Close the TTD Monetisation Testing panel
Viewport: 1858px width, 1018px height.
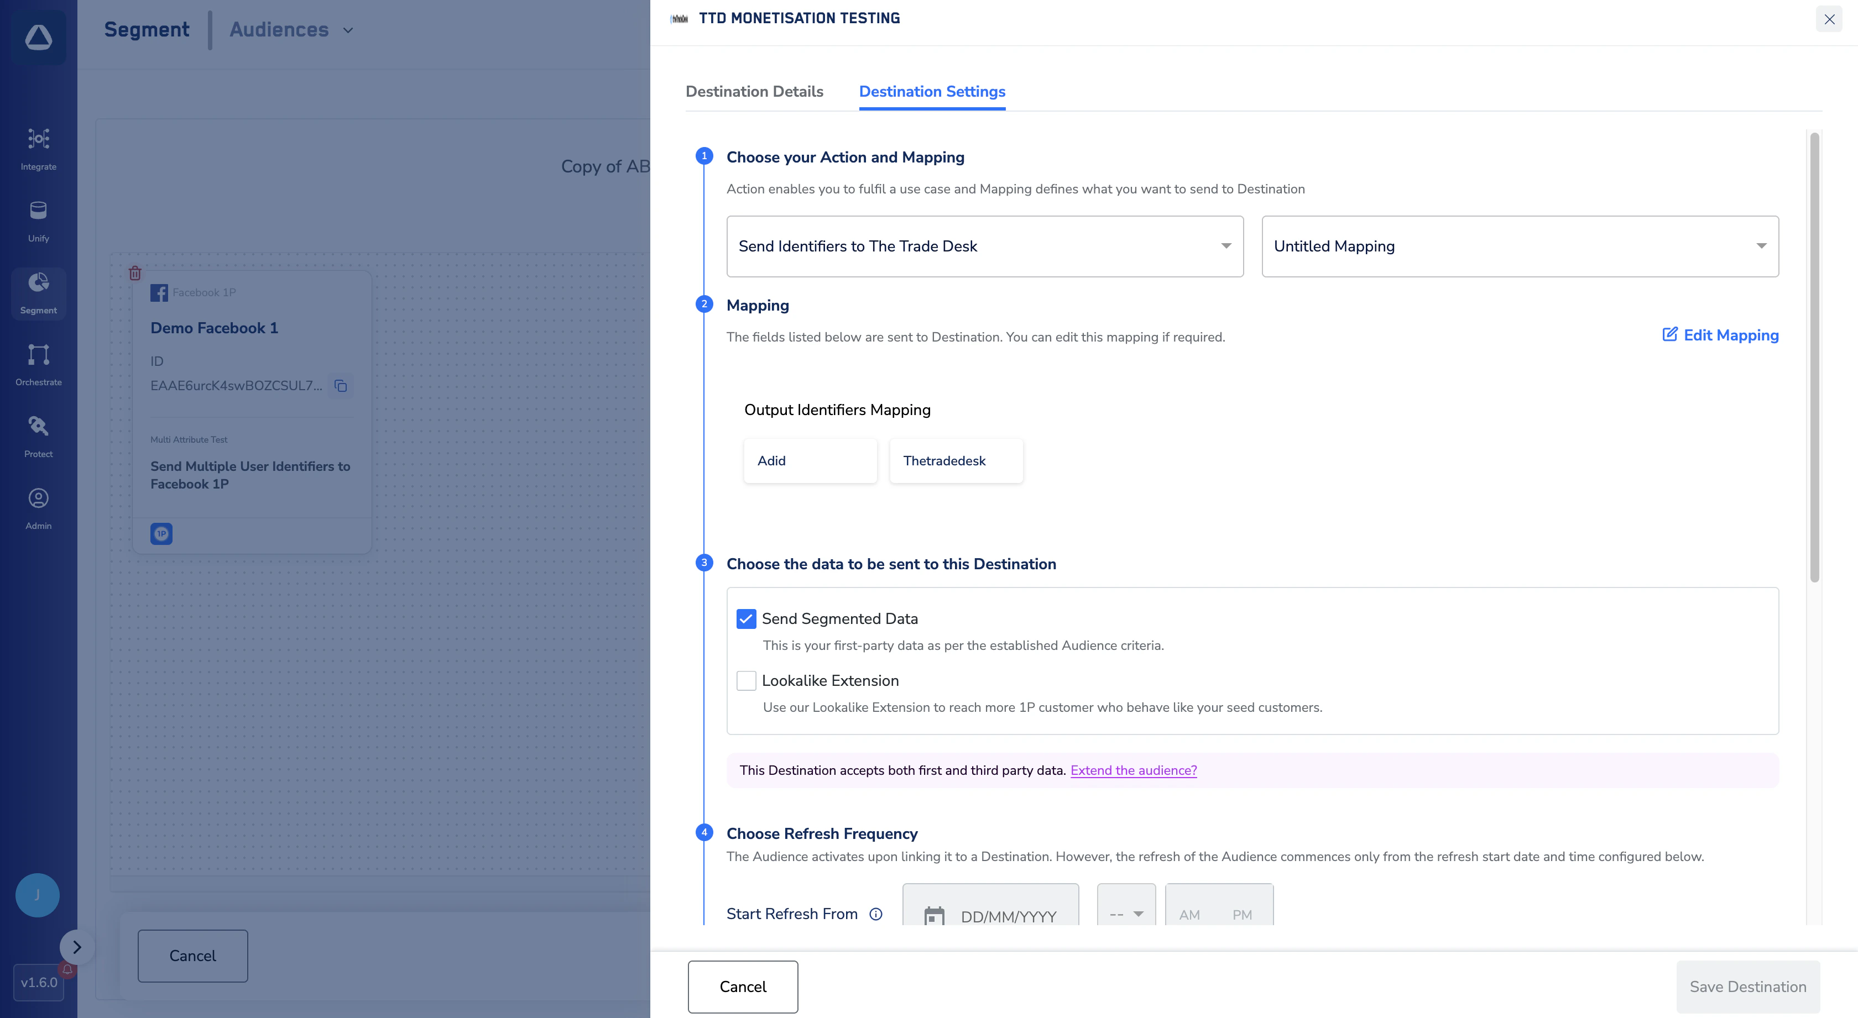pyautogui.click(x=1829, y=19)
